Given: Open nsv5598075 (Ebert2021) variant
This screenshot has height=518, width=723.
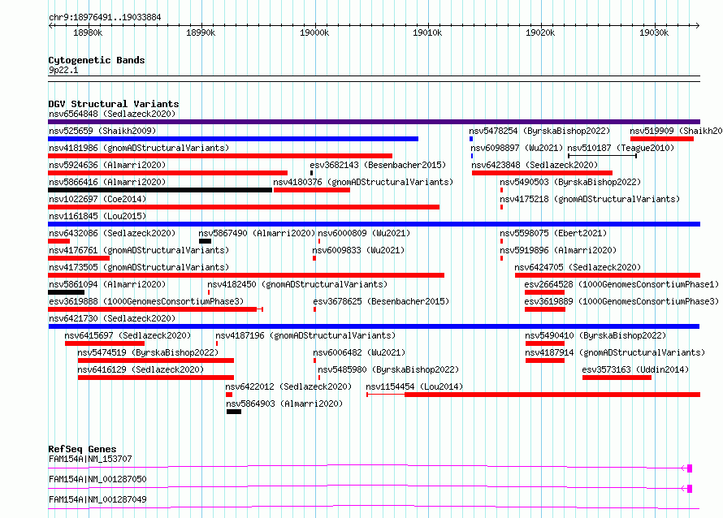Looking at the screenshot, I should tap(553, 233).
